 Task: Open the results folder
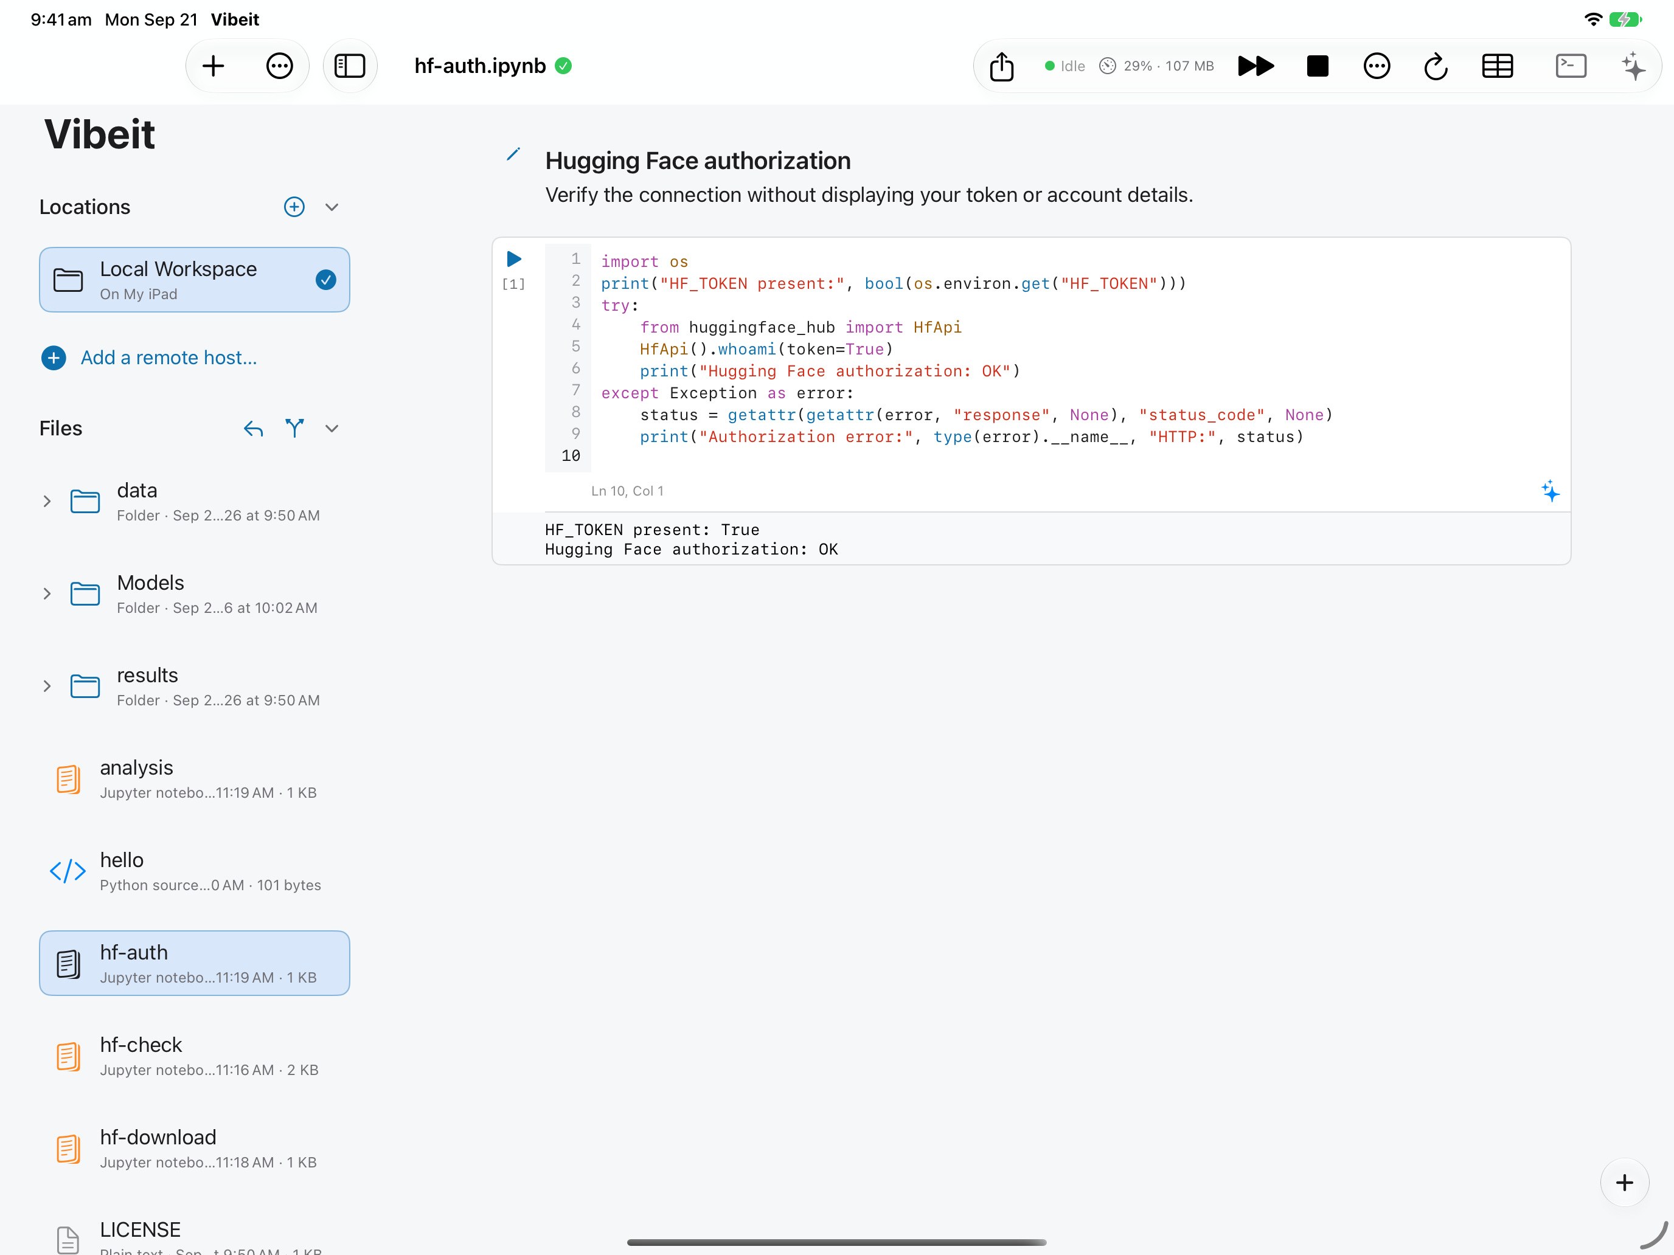tap(195, 686)
